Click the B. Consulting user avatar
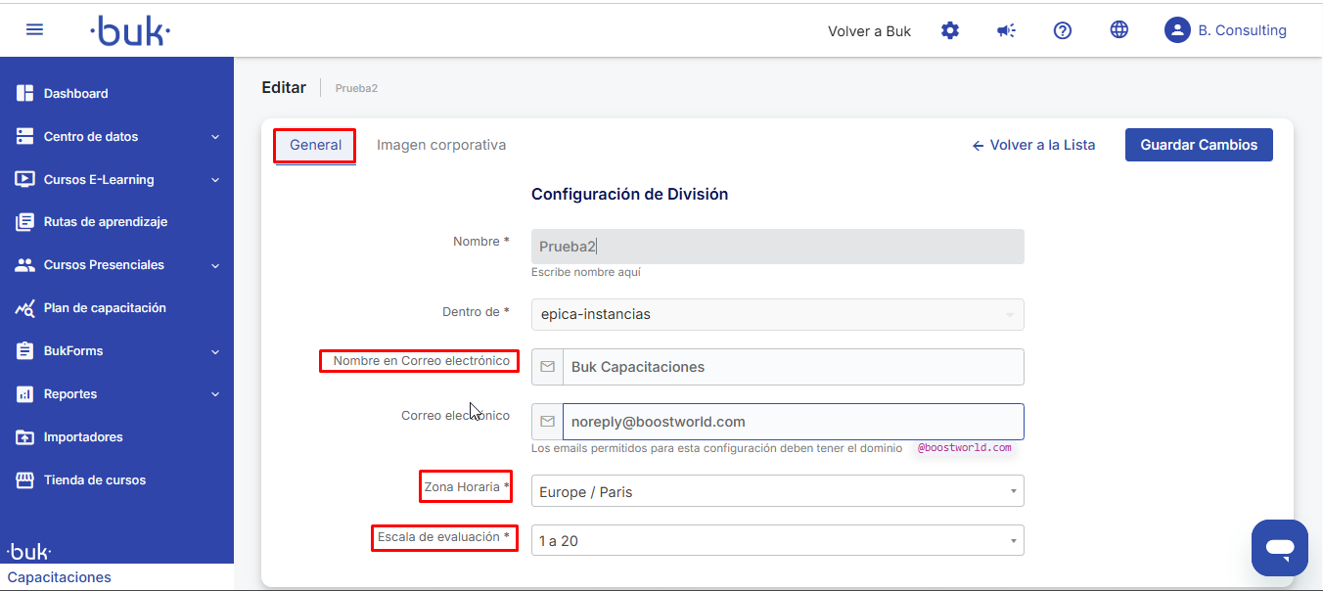This screenshot has width=1323, height=591. [x=1176, y=30]
